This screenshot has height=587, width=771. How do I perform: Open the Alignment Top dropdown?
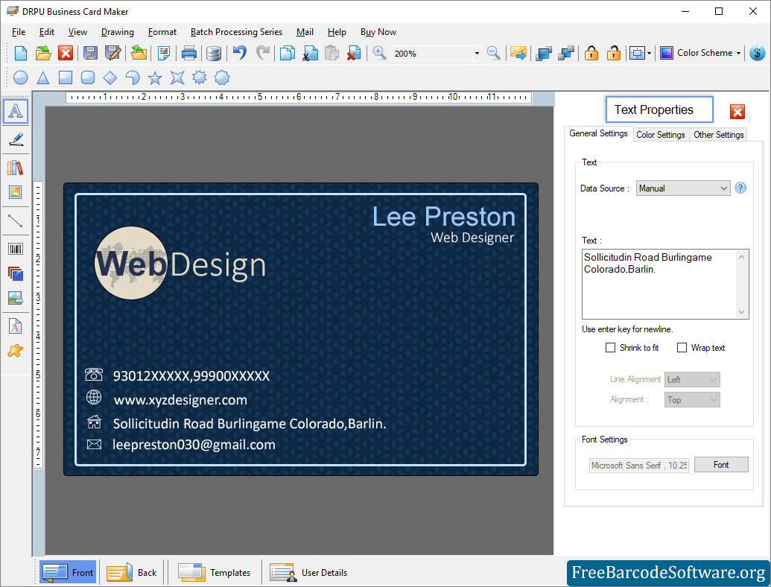[692, 400]
